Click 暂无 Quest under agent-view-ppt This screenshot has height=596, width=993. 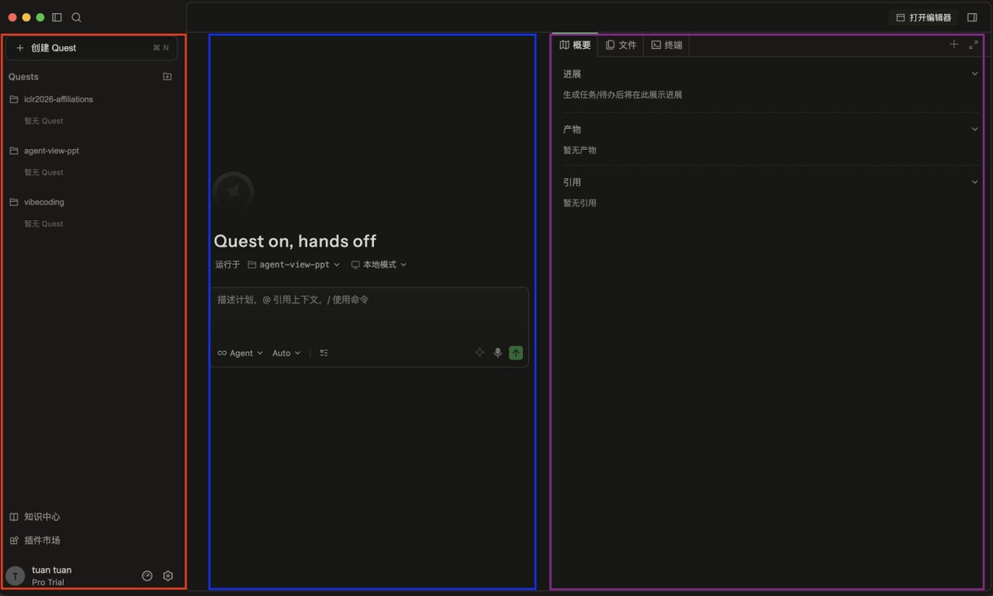pos(44,172)
